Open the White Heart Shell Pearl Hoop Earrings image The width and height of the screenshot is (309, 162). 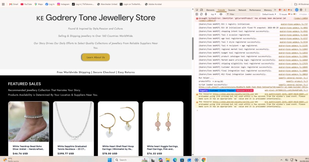coord(118,121)
